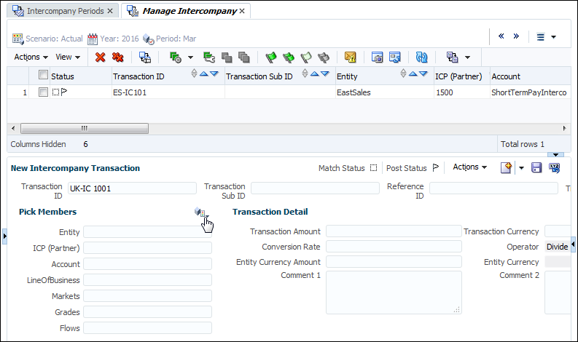Click the unpost all gray flags icon
Viewport: 578px width, 342px height.
click(324, 57)
